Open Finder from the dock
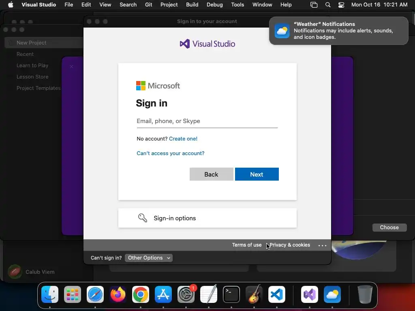The image size is (415, 311). pos(50,294)
